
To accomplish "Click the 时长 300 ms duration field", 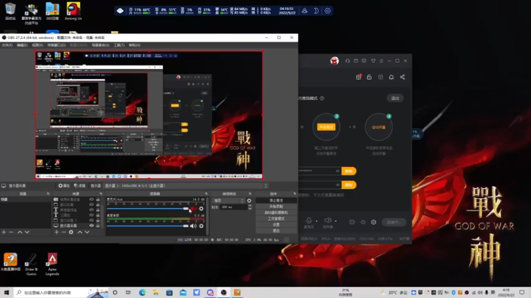I will (x=234, y=207).
